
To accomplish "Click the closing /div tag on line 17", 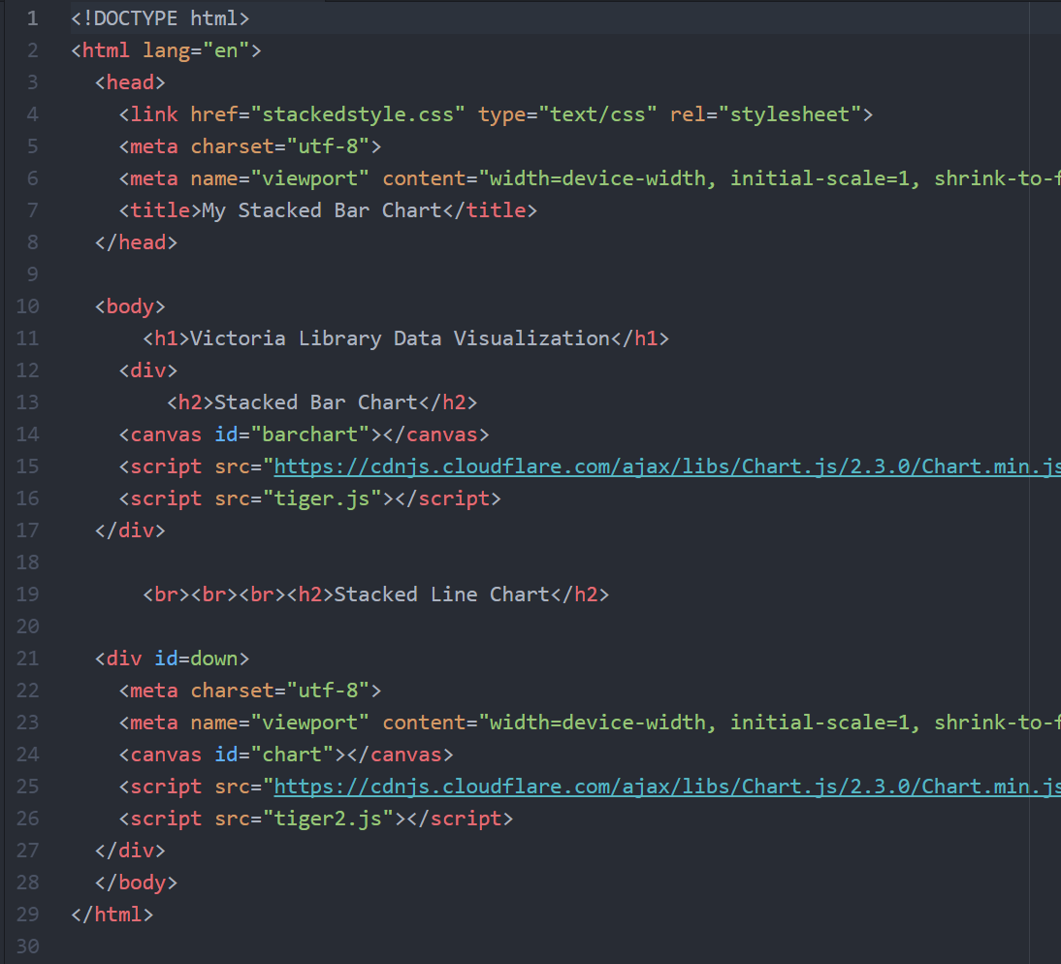I will pos(130,530).
